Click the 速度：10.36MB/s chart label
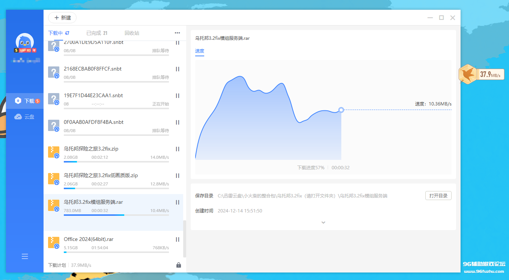 pyautogui.click(x=433, y=104)
